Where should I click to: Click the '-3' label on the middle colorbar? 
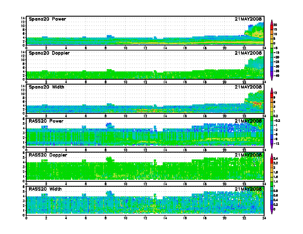(x=276, y=130)
